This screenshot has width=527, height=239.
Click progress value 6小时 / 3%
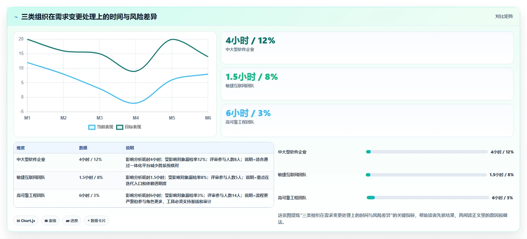(503, 198)
